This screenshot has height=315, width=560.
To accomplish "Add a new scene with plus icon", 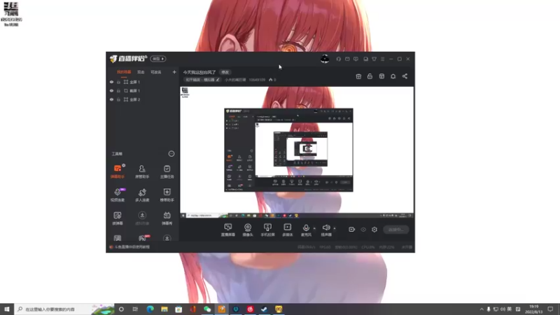I will [x=174, y=72].
